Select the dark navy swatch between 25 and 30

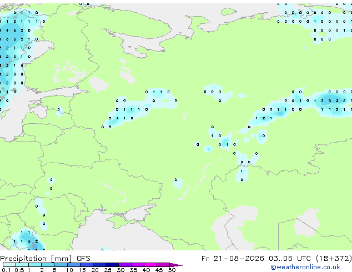pos(112,265)
